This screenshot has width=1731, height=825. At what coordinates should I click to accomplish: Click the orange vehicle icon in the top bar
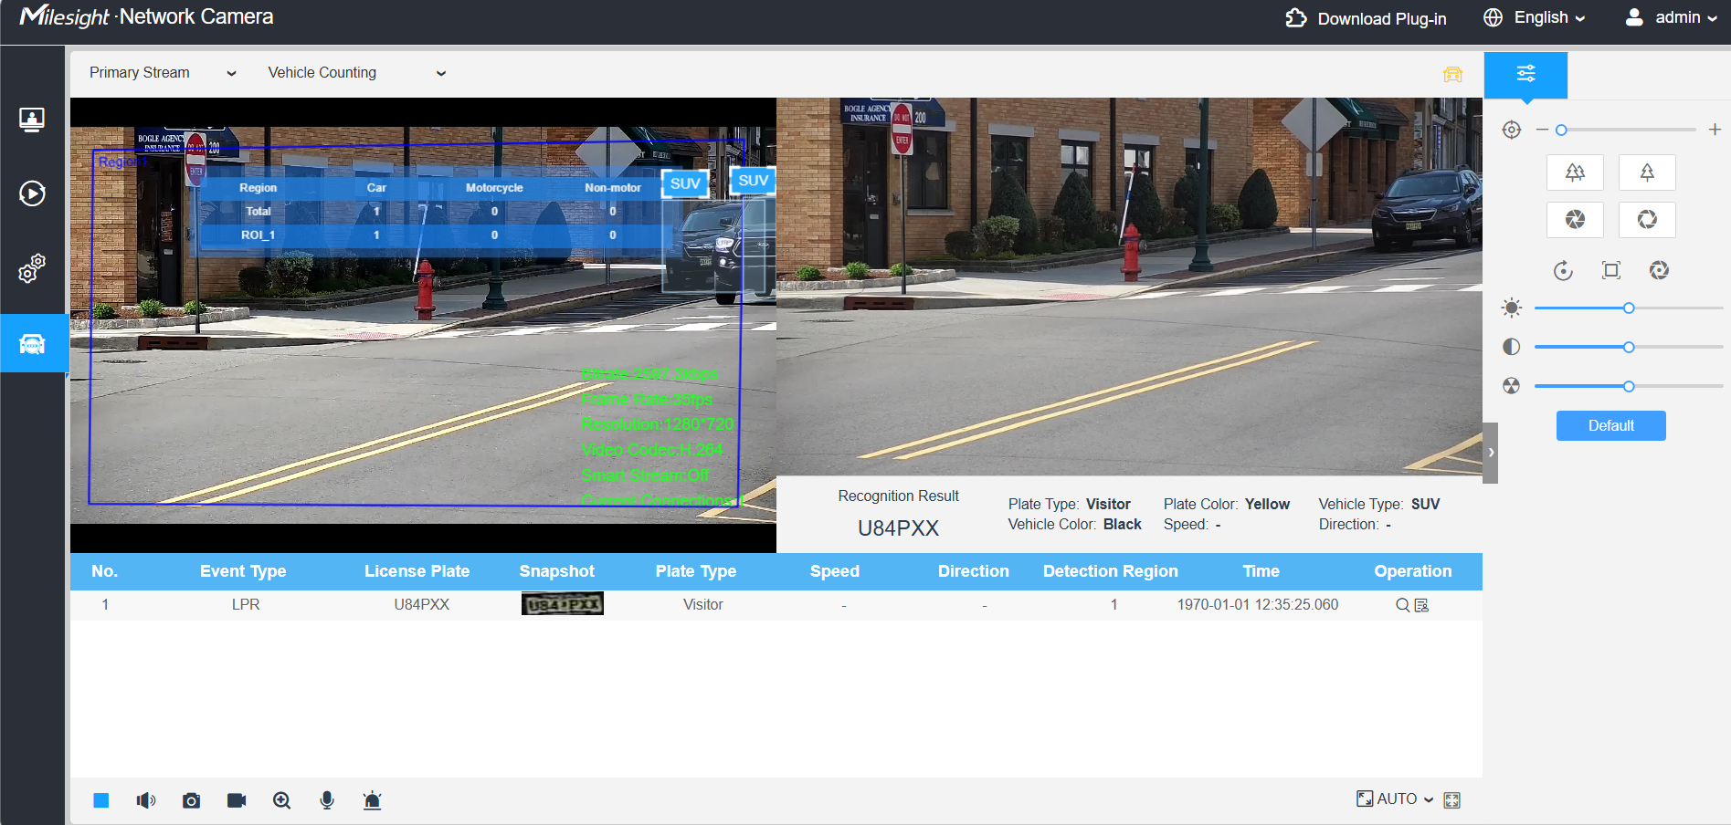[1452, 74]
